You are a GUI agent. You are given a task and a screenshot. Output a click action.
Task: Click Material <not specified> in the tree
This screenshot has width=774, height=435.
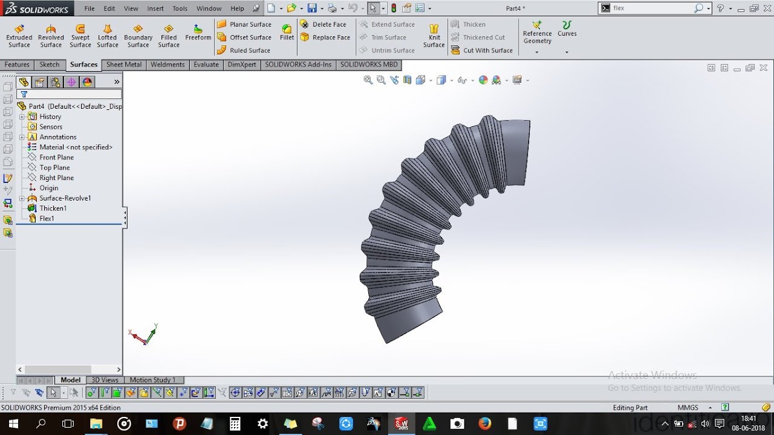[70, 147]
